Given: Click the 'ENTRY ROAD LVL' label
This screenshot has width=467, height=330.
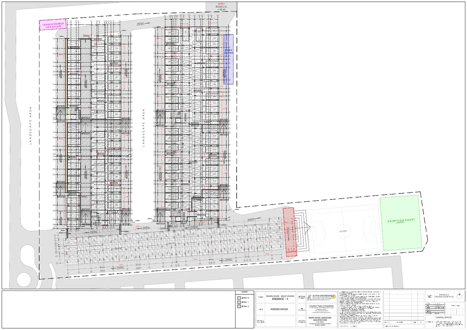Looking at the screenshot, I should [x=221, y=5].
